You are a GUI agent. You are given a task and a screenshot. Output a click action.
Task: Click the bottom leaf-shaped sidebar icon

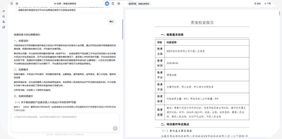4,27
